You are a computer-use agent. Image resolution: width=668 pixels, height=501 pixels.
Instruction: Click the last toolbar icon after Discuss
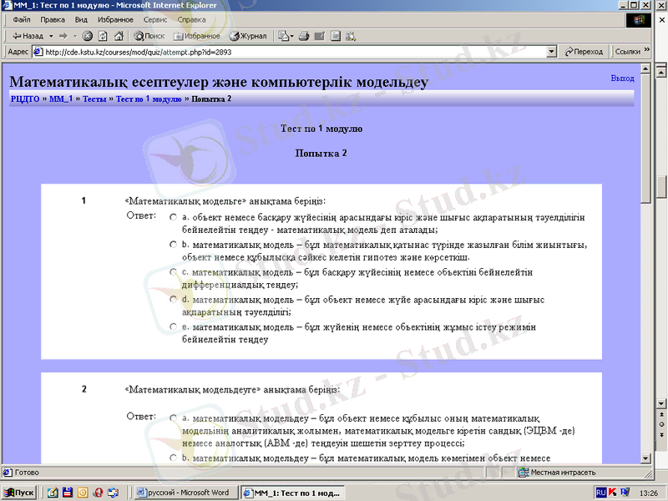(x=351, y=36)
